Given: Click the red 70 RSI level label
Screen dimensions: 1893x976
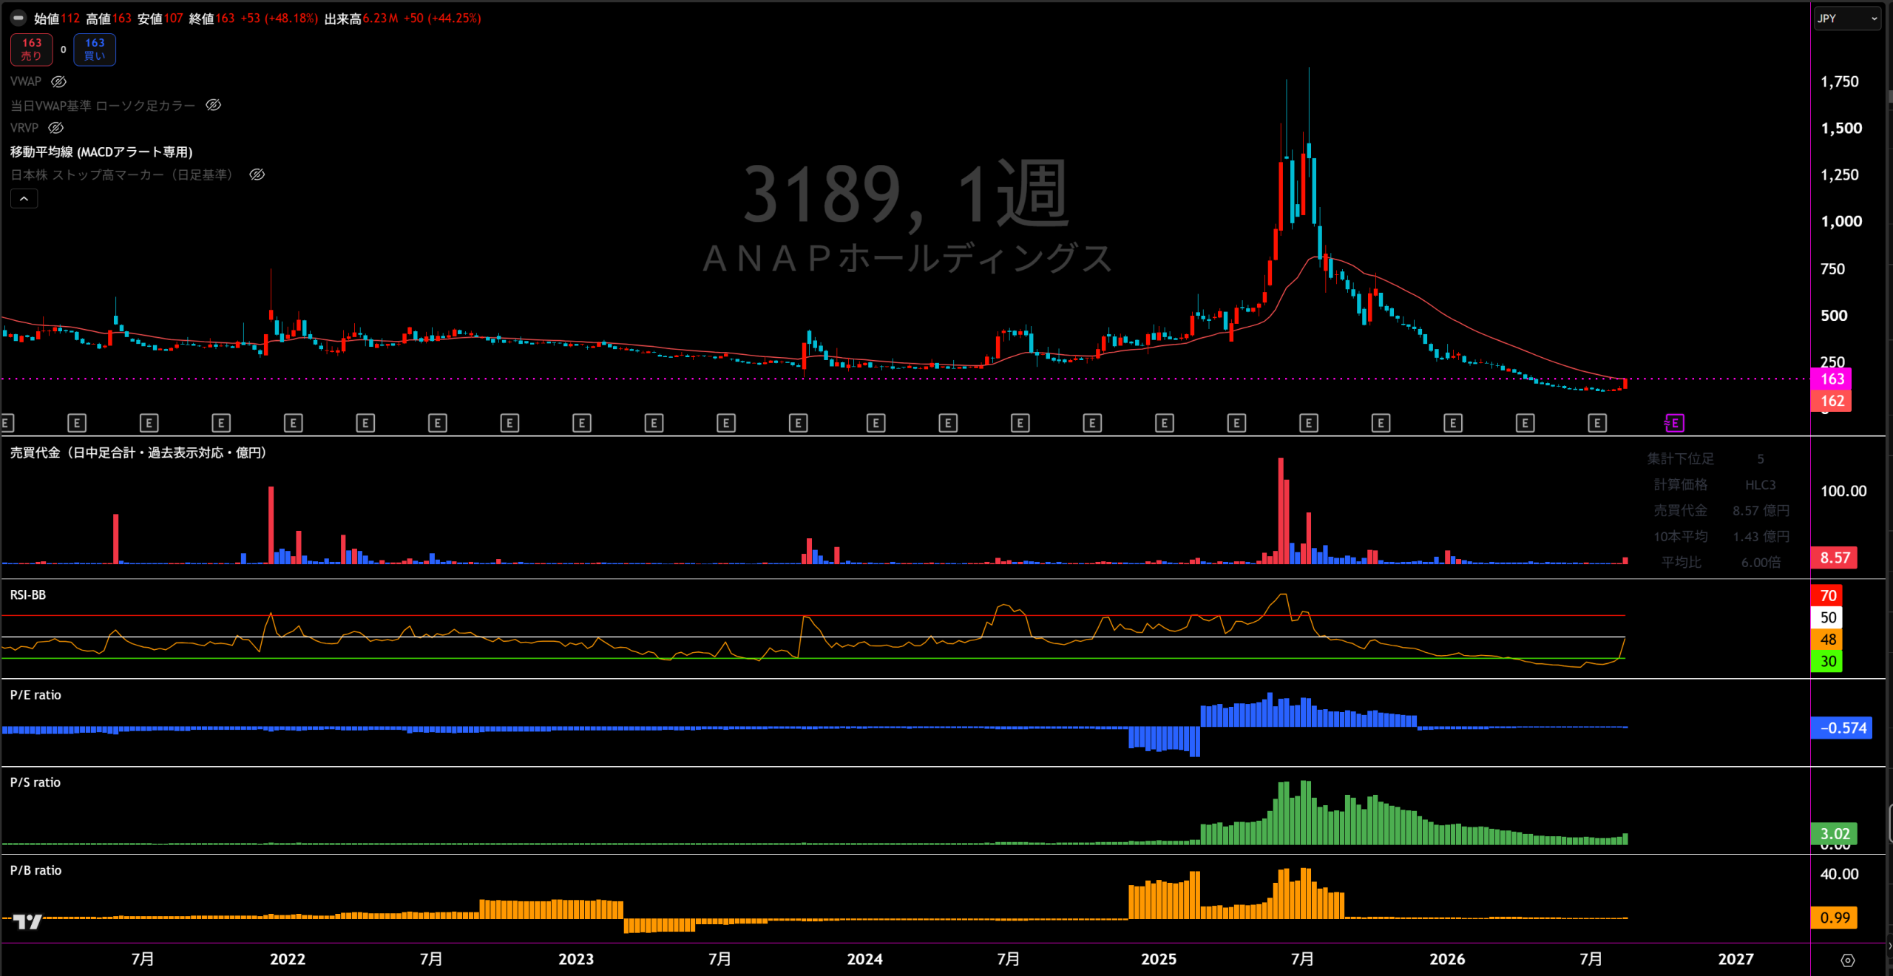Looking at the screenshot, I should (x=1827, y=595).
